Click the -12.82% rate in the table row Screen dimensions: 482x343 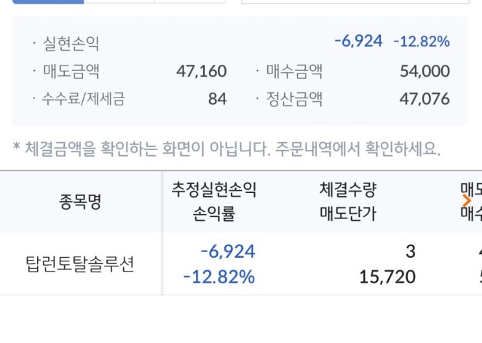tap(219, 277)
